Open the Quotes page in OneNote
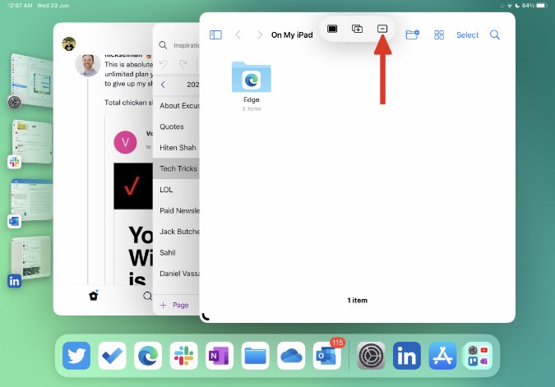 176,127
